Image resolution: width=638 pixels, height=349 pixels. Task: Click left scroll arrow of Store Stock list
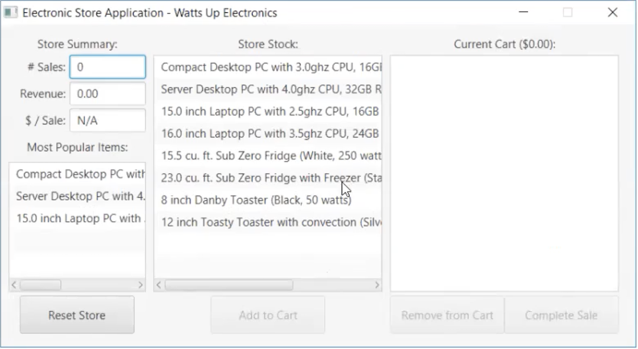(x=159, y=285)
